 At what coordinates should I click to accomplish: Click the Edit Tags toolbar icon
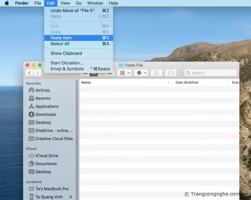(x=171, y=73)
